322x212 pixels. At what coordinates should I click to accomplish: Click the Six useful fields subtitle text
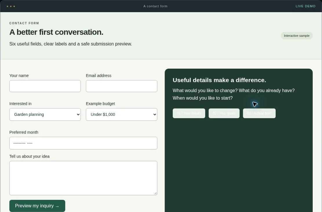(71, 44)
